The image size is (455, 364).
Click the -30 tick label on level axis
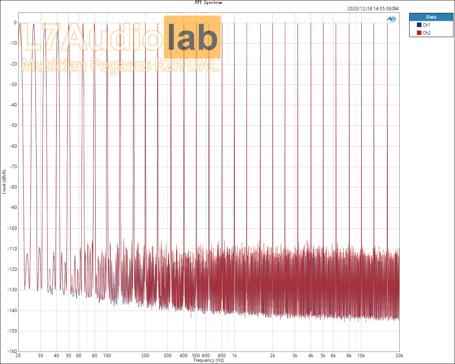13,84
